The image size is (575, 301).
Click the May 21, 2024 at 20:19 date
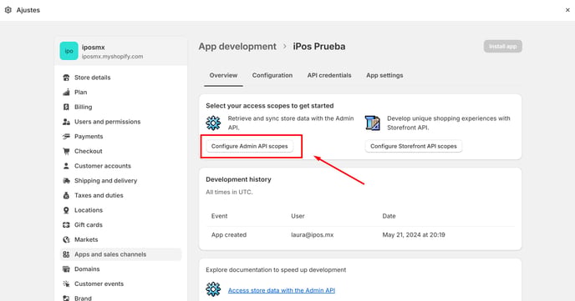(x=414, y=235)
